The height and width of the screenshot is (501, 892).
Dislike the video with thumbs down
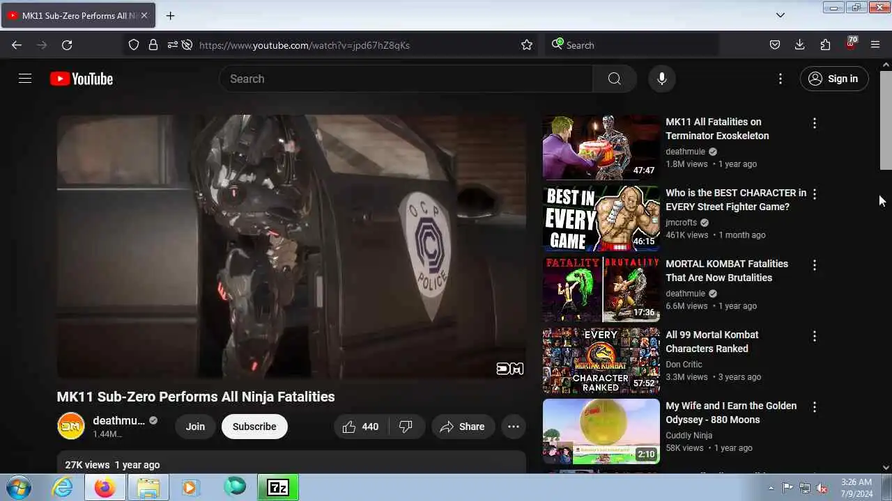pos(406,427)
